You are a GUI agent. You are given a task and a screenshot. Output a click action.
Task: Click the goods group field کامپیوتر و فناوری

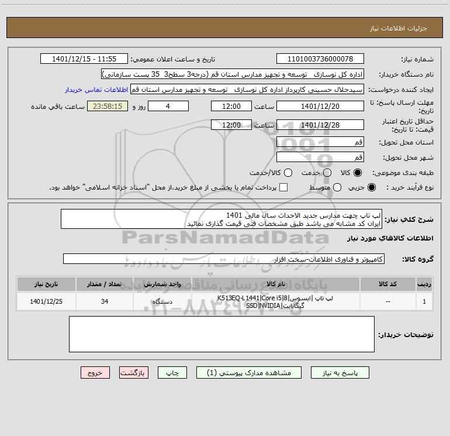pyautogui.click(x=224, y=259)
